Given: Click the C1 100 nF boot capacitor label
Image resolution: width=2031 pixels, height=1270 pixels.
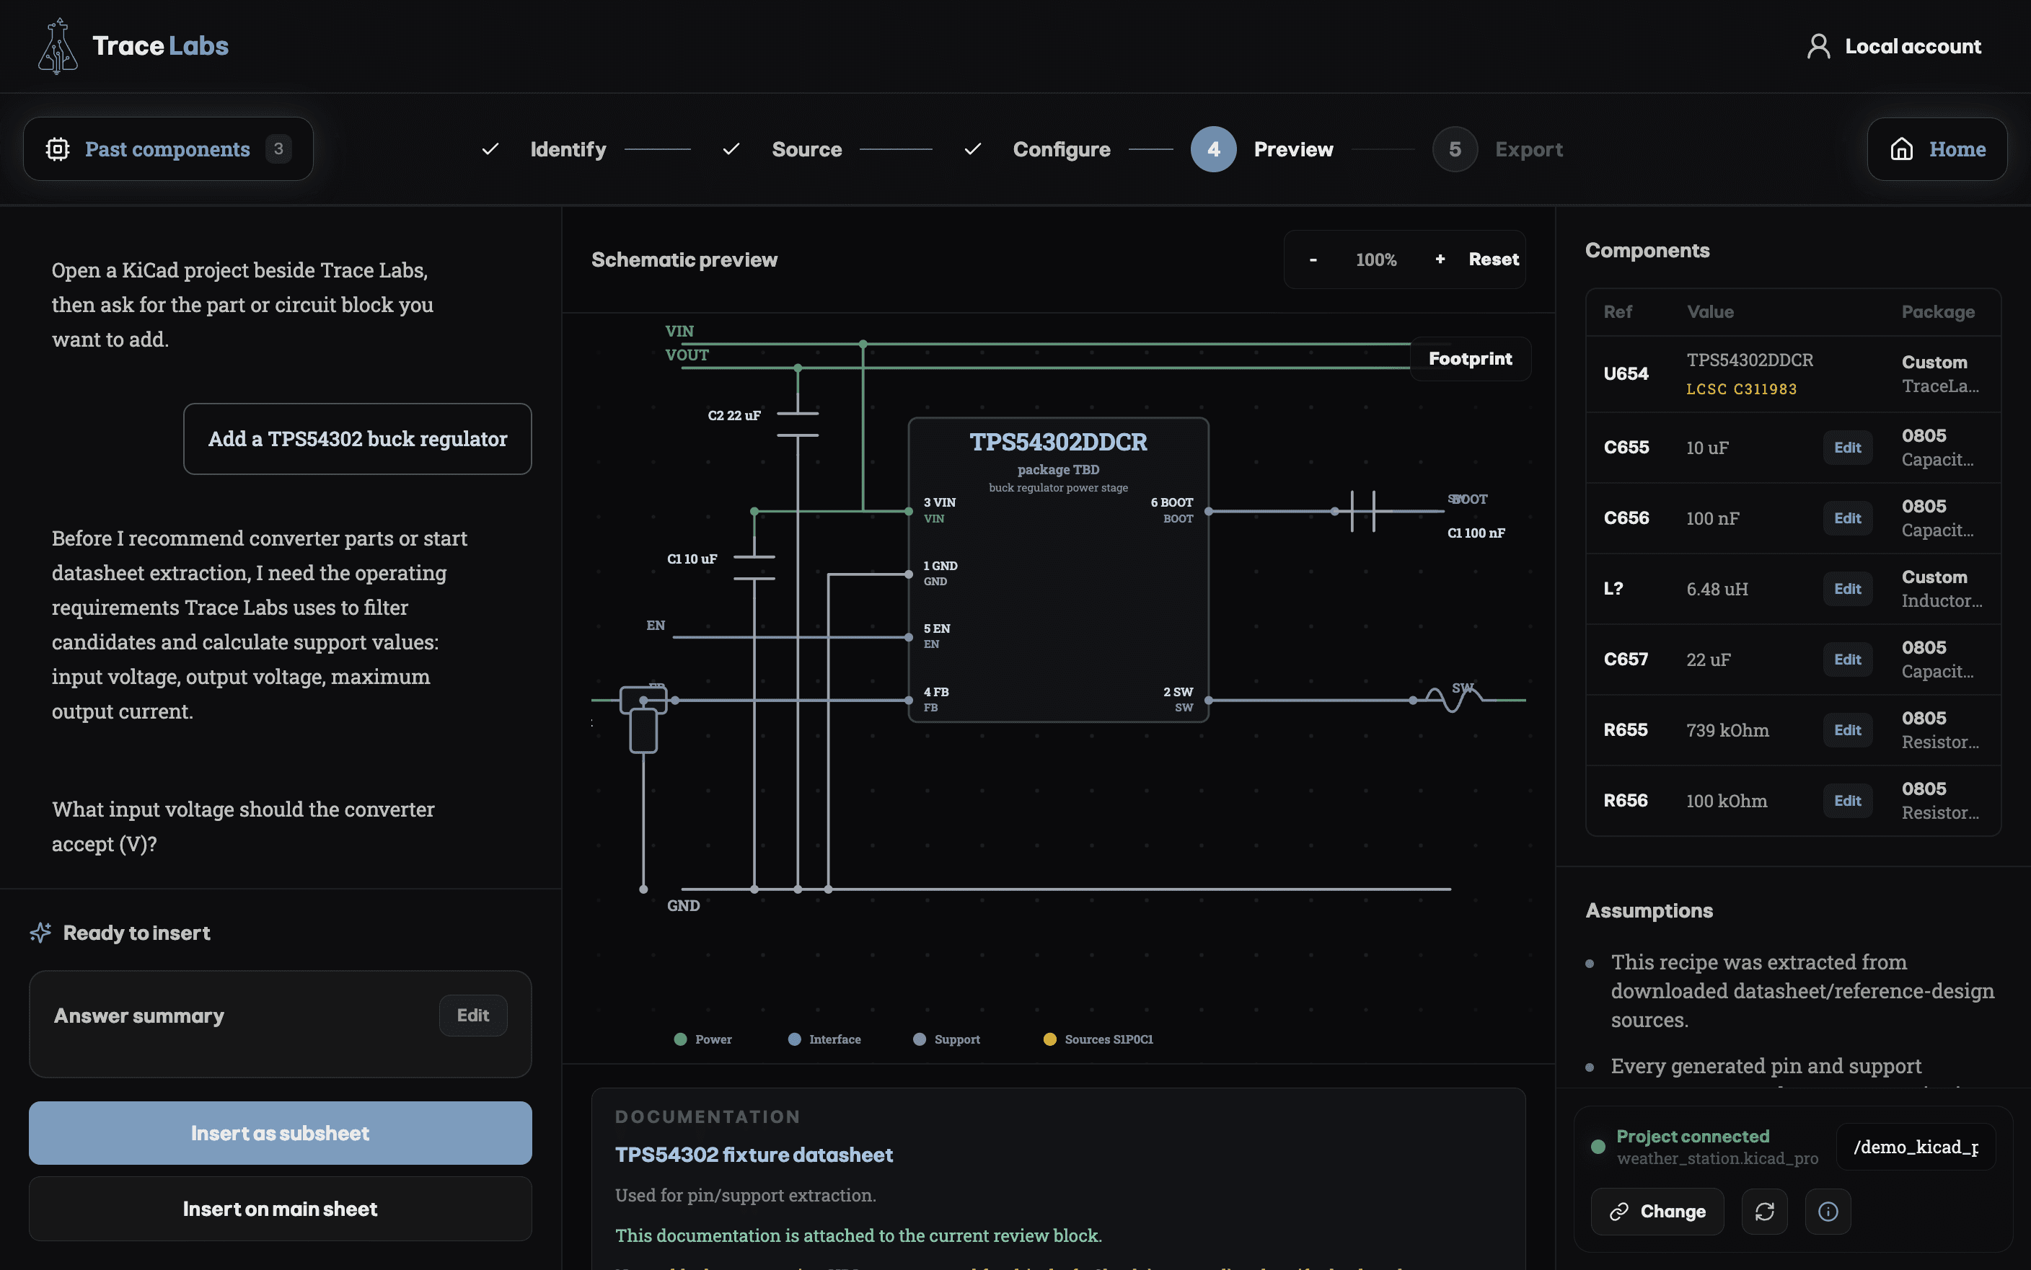Looking at the screenshot, I should pyautogui.click(x=1476, y=533).
